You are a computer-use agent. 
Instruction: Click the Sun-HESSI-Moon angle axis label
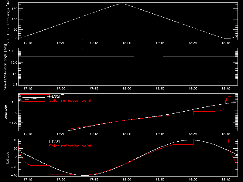pos(5,67)
